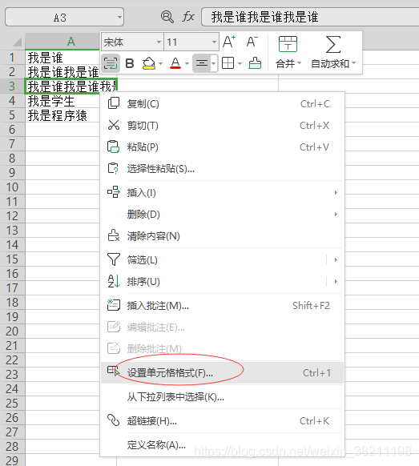The image size is (419, 466).
Task: Click the comment icon beside 插入批注
Action: [113, 305]
